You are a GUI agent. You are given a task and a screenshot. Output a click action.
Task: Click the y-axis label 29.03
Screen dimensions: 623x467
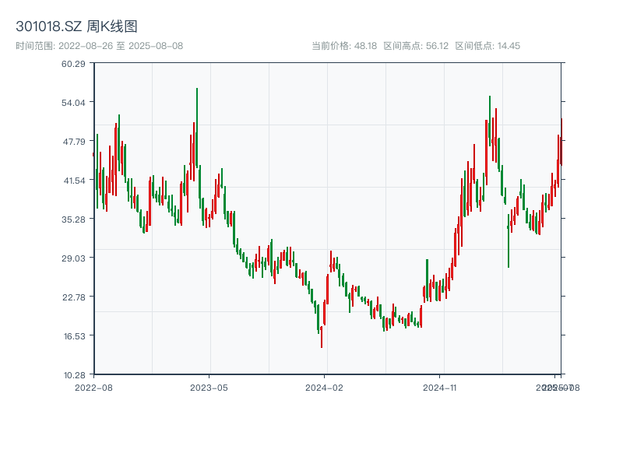[x=73, y=258]
